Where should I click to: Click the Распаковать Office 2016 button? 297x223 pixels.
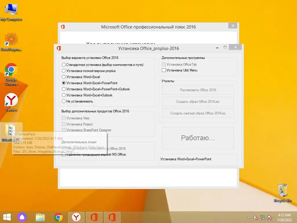(x=198, y=90)
